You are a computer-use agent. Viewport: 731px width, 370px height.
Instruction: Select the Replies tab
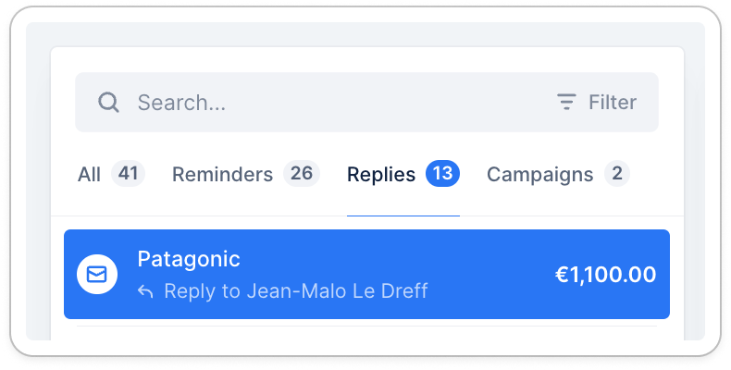[381, 174]
